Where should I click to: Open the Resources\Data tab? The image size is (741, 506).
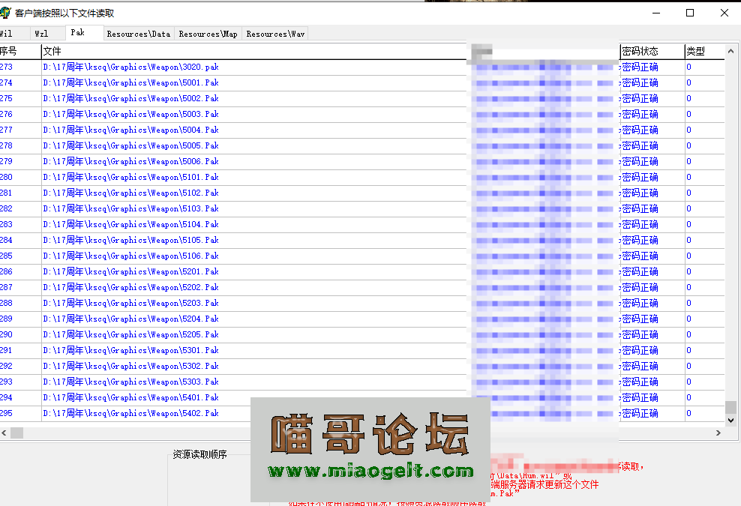click(138, 33)
